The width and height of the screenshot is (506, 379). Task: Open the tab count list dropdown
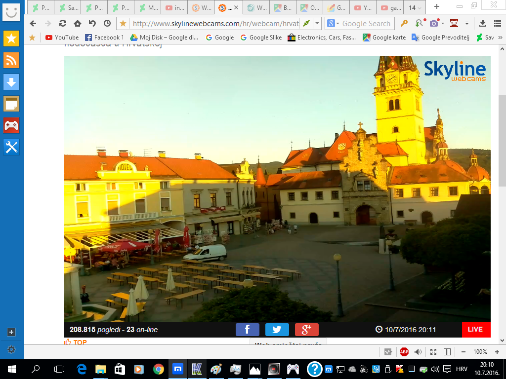coord(415,7)
